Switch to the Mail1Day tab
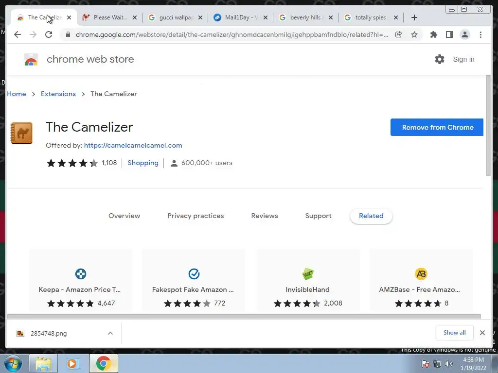The image size is (498, 373). click(241, 17)
